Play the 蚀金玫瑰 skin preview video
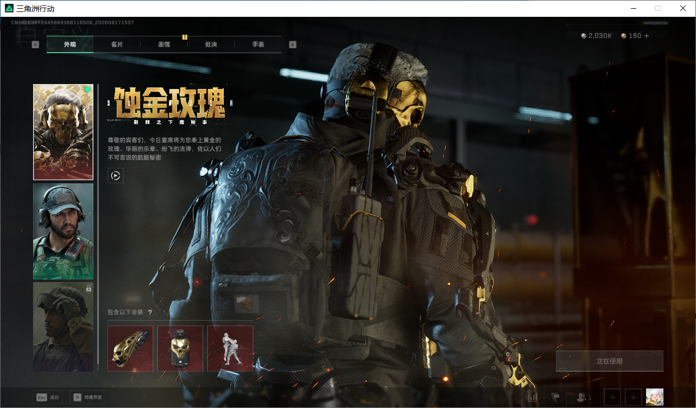Screen dimensions: 696x408 pyautogui.click(x=115, y=175)
